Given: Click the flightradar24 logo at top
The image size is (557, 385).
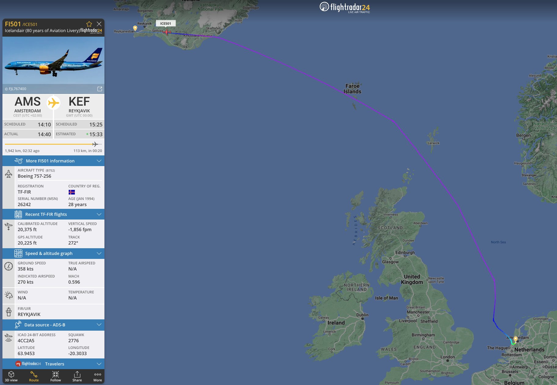Looking at the screenshot, I should click(345, 7).
